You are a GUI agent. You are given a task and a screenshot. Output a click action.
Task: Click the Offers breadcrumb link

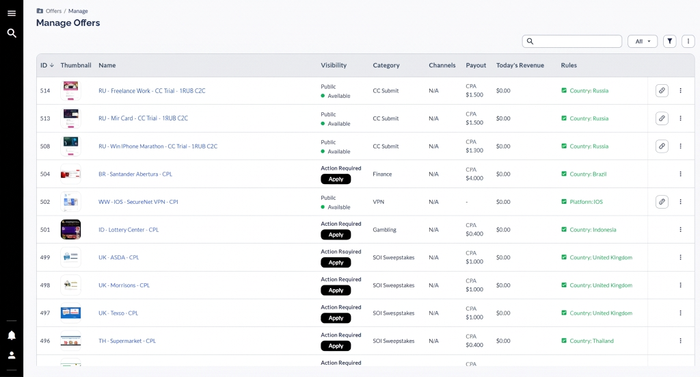53,11
